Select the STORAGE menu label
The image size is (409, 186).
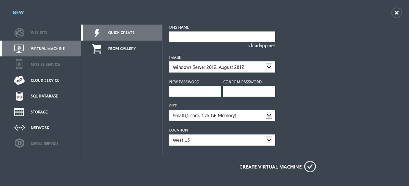(39, 112)
